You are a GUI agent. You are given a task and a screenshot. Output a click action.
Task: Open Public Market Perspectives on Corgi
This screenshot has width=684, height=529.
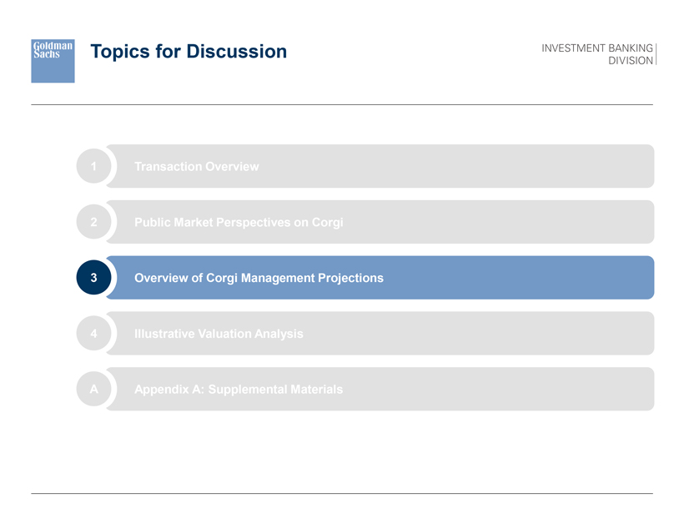click(239, 223)
